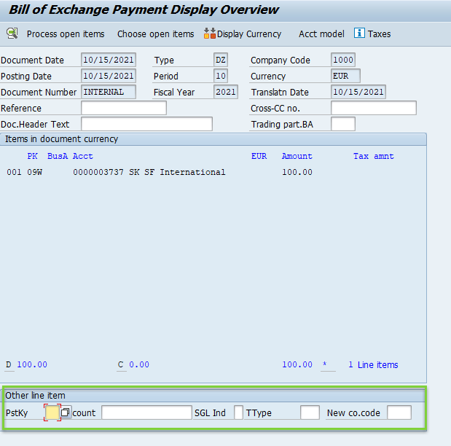Click the Company Code field 1000
Viewport: 451px width, 446px height.
343,60
